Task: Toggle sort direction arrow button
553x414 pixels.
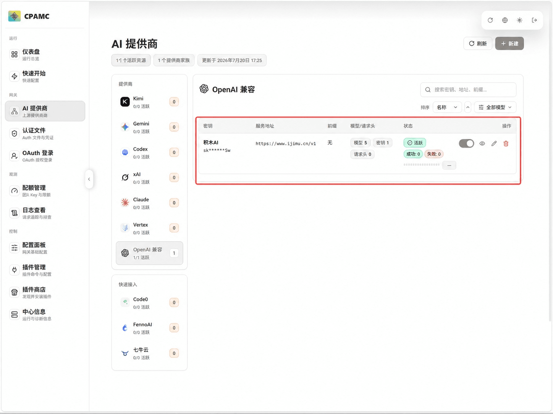Action: pyautogui.click(x=468, y=108)
